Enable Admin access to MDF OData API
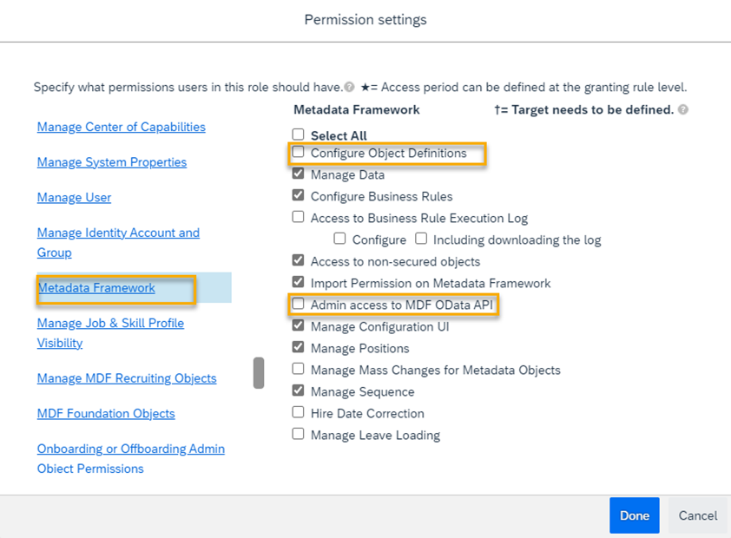 coord(298,305)
